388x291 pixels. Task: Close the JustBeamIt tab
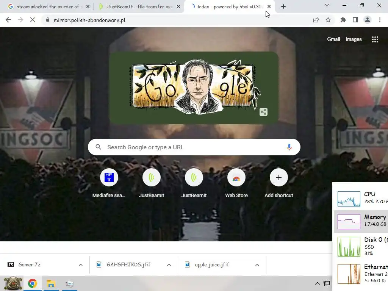[x=178, y=7]
